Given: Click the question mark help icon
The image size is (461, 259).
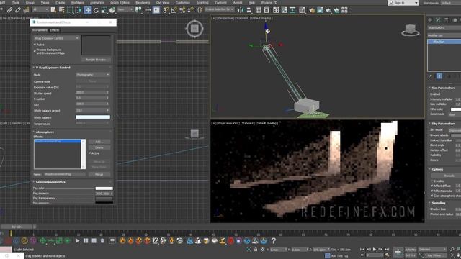Looking at the screenshot, I should [x=274, y=241].
